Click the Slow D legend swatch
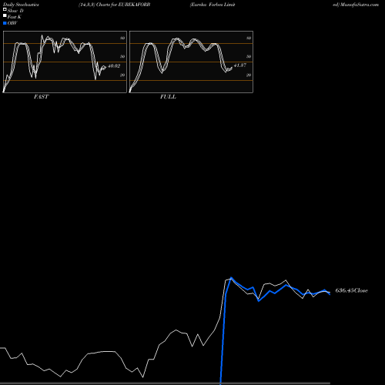385x385 pixels. tap(5, 10)
